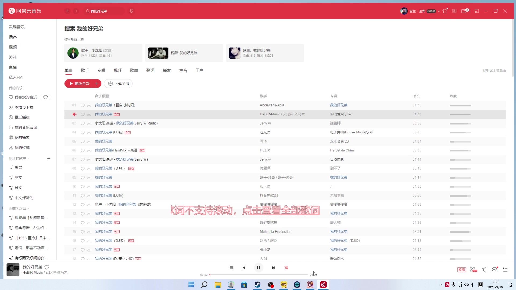Open the now-playing album cover thumbnail
Viewport: 516px width, 290px height.
[13, 270]
